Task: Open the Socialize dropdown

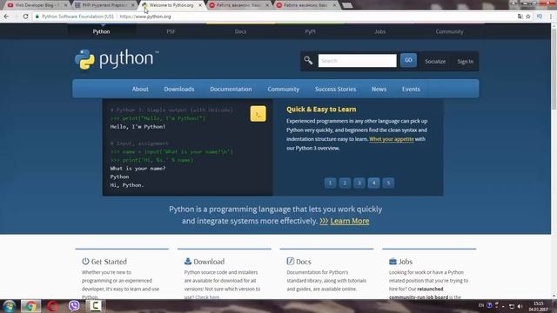Action: [x=435, y=62]
